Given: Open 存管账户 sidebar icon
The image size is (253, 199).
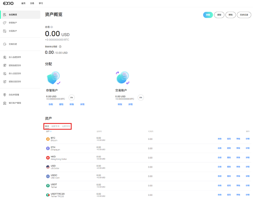Looking at the screenshot, I should [5, 23].
